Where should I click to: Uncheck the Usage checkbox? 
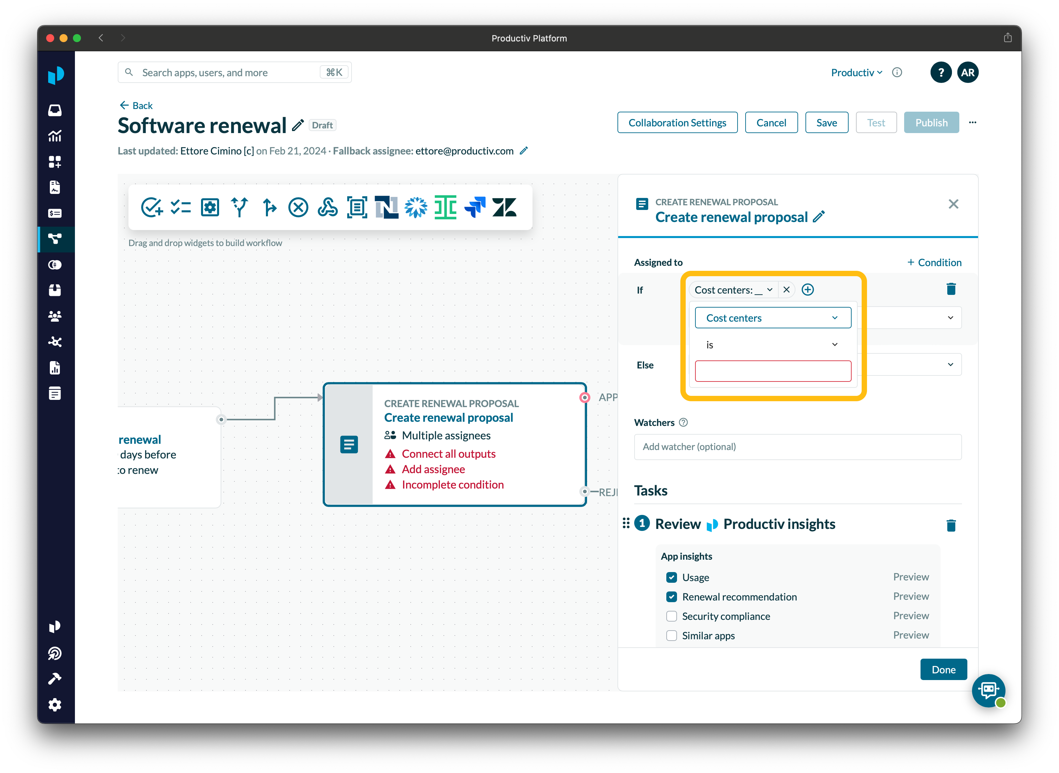[671, 577]
